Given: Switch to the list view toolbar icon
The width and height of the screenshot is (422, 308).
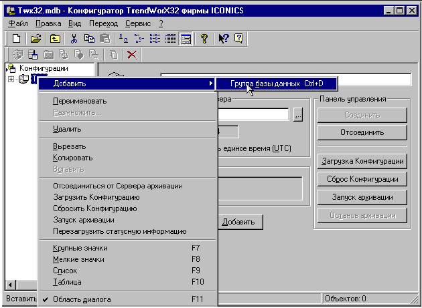Looking at the screenshot, I should click(x=155, y=39).
